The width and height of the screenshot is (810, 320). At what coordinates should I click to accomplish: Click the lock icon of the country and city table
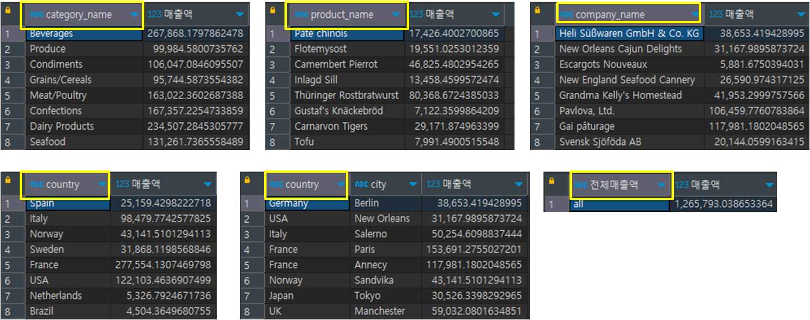(x=247, y=180)
